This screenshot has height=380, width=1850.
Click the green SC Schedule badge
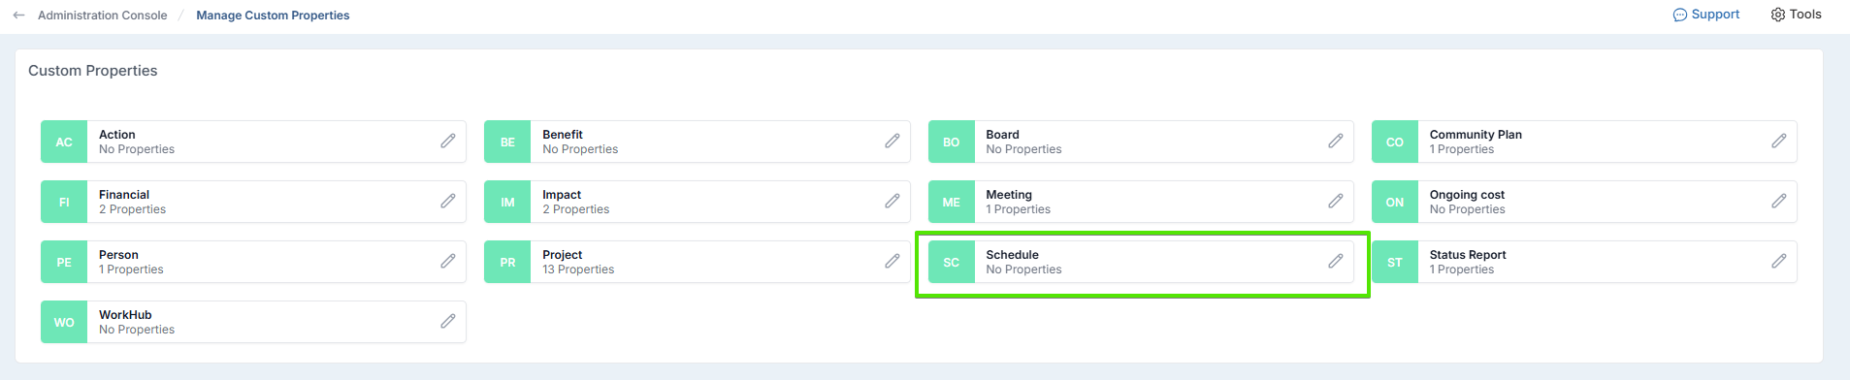[952, 262]
